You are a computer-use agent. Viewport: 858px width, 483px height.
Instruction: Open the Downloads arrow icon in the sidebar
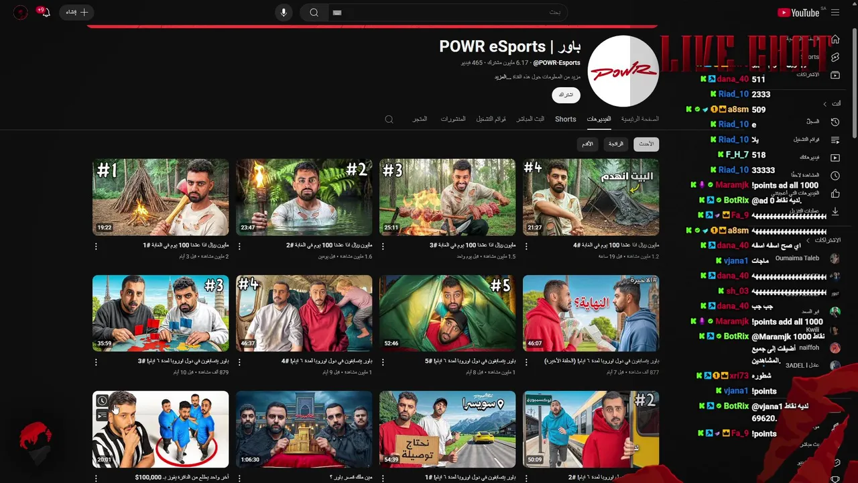click(835, 211)
